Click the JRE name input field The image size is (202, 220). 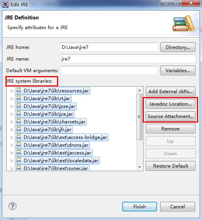pyautogui.click(x=128, y=59)
